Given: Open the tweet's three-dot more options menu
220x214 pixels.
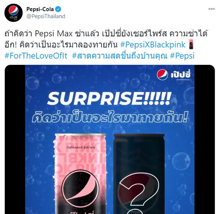Looking at the screenshot, I should point(211,9).
